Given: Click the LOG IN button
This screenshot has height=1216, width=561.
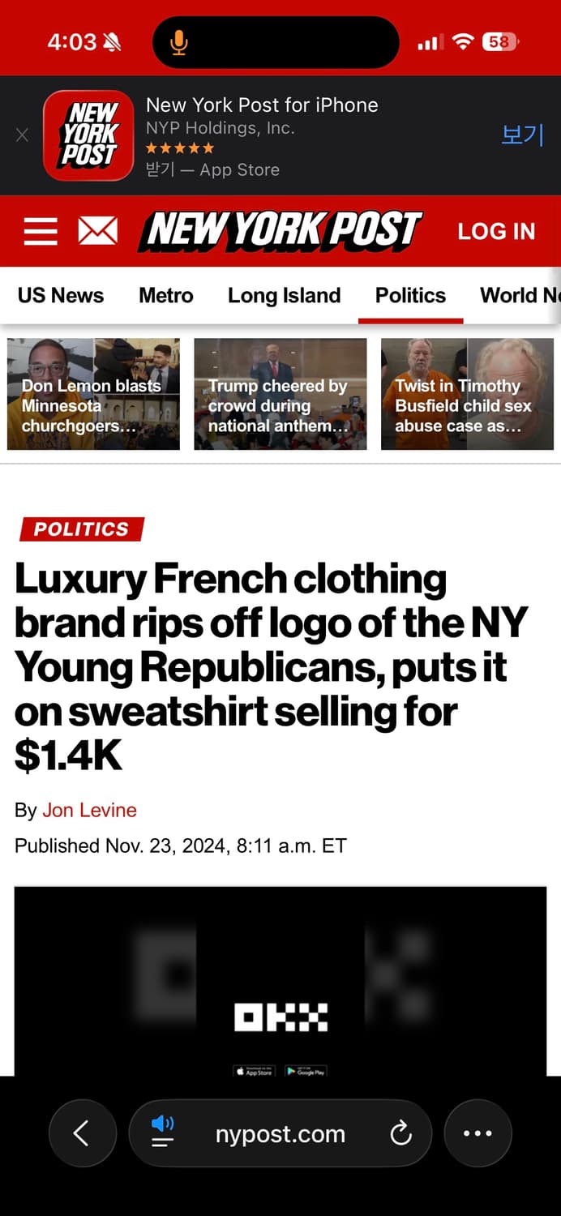Looking at the screenshot, I should pyautogui.click(x=496, y=231).
